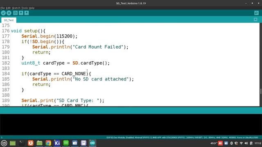
Task: Open the tab options dropdown arrow
Action: click(x=255, y=20)
